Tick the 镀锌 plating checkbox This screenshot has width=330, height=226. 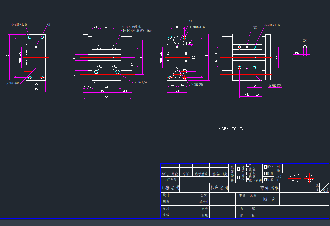click(265, 167)
